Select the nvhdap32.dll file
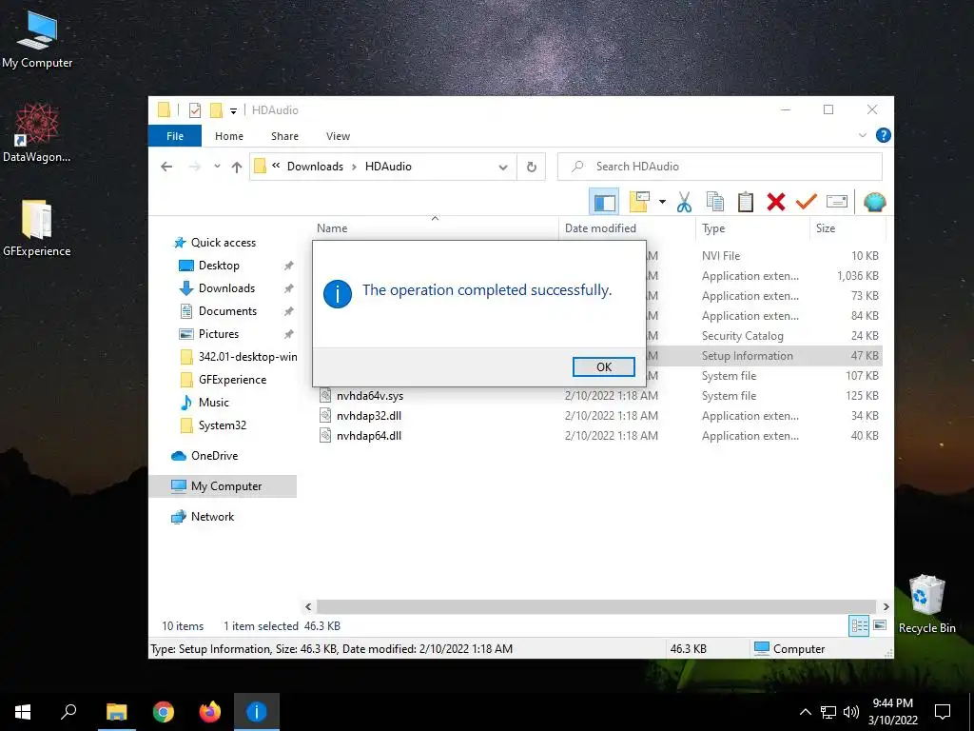 (368, 416)
